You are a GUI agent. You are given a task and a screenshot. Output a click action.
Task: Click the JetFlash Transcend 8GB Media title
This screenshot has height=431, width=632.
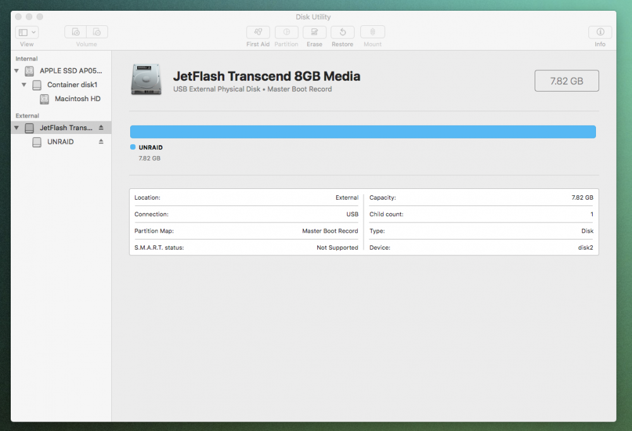pos(267,76)
